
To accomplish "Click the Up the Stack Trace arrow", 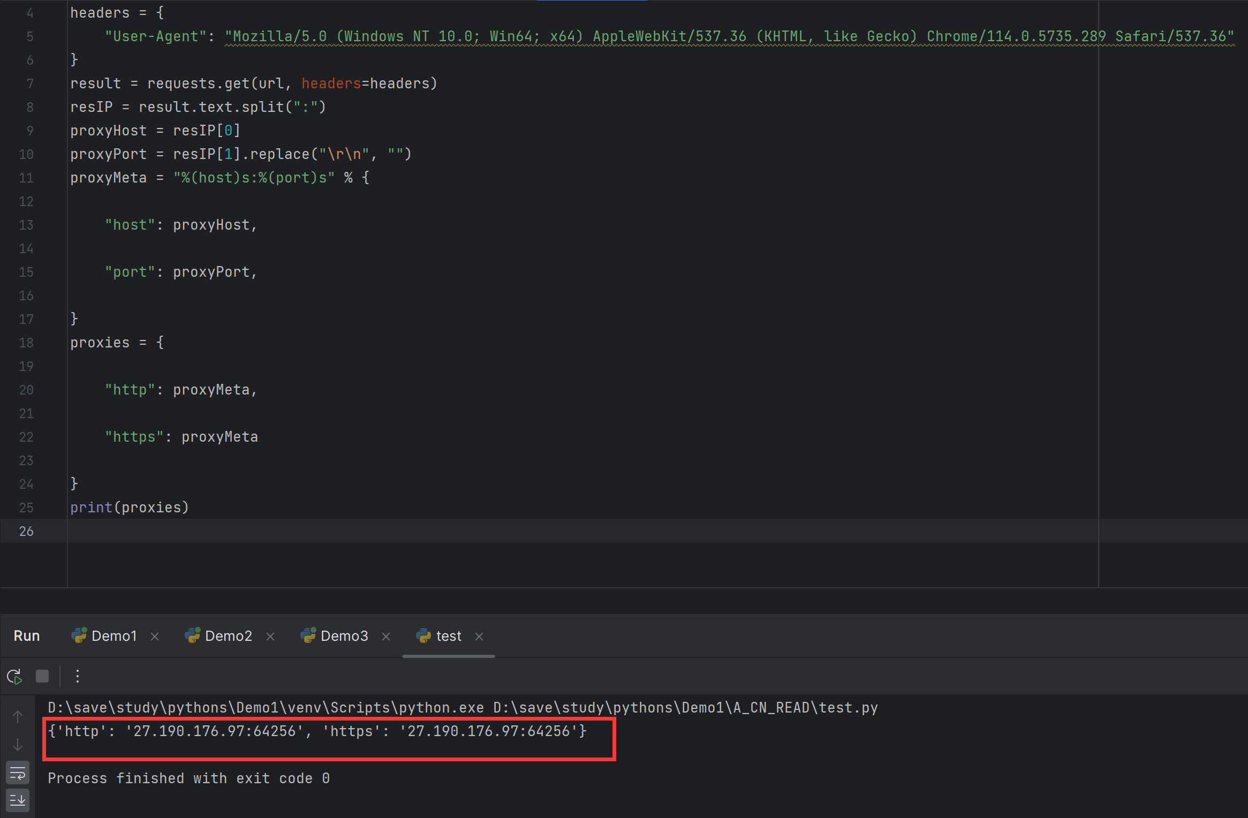I will [x=18, y=717].
